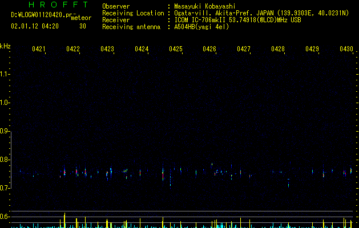Click the 0421 time marker
Image resolution: width=359 pixels, height=228 pixels.
click(39, 49)
